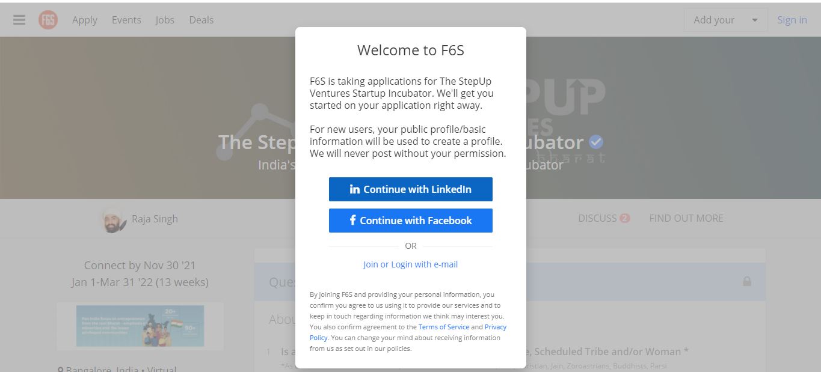The image size is (821, 372).
Task: Click the verified badge next to incubator title
Action: pyautogui.click(x=595, y=142)
